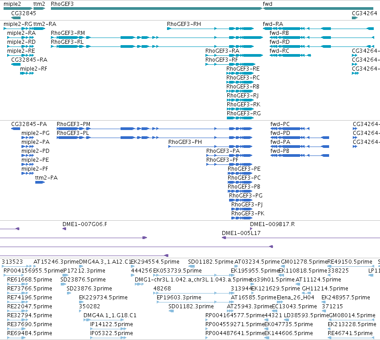Screen dimensions: 380x340
Task: Select the RhoGEF3-PF protein
Action: point(229,164)
